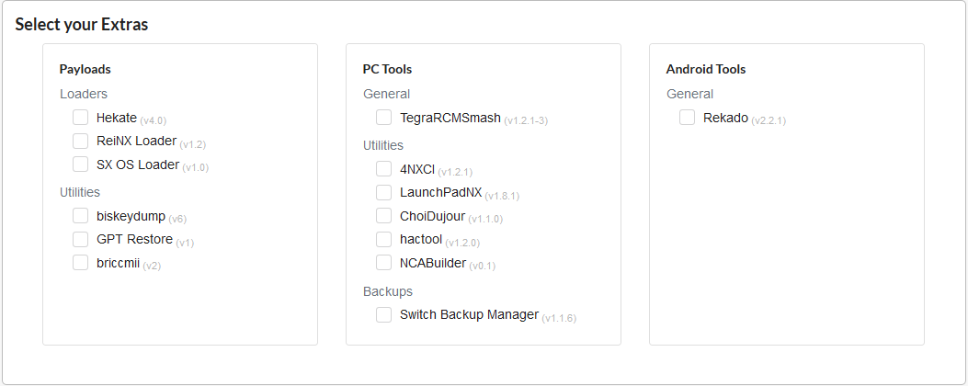The height and width of the screenshot is (386, 968).
Task: Tick the 4NXCI checkbox
Action: (x=384, y=168)
